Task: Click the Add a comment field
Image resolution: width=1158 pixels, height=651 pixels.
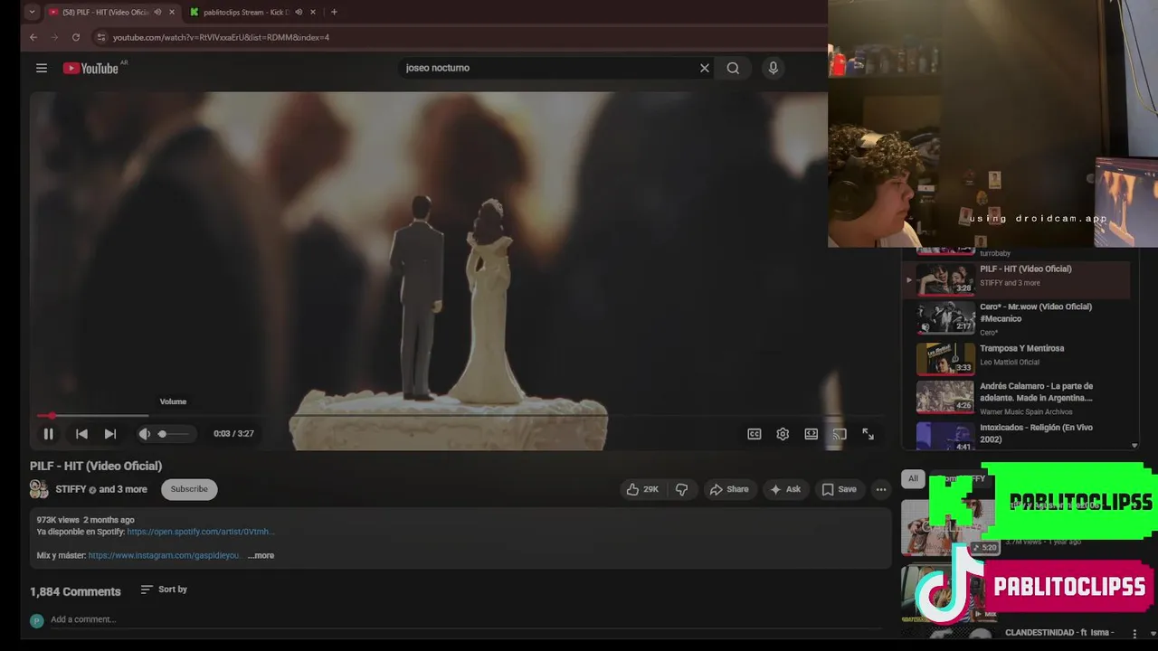Action: coord(466,620)
